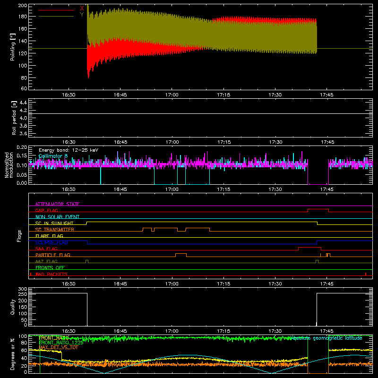Screen dimensions: 378x378
Task: Click the PARTICLE_FLAG label
Action: [53, 255]
